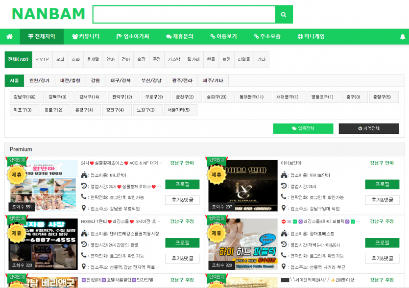
Task: Open 후기&댓글 for 바니안마 listing
Action: pos(182,200)
